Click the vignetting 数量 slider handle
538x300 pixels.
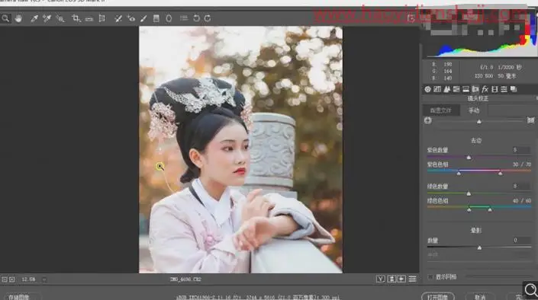tap(479, 247)
